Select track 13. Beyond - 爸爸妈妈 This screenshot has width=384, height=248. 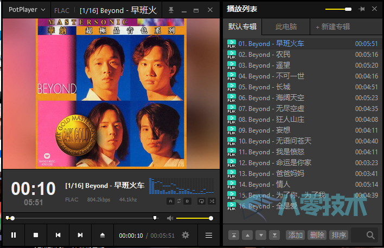303,174
